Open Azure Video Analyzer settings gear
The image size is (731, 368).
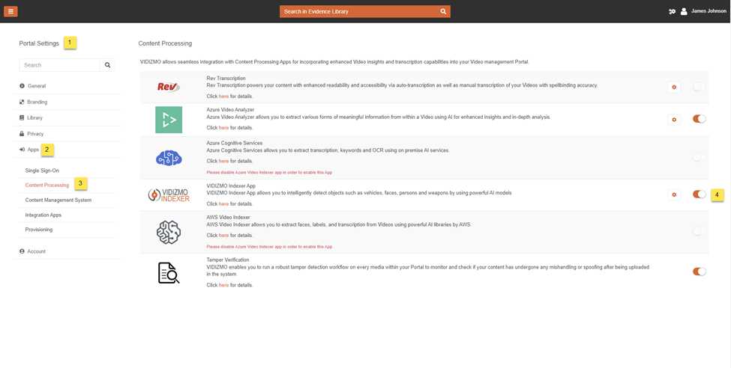pos(674,119)
